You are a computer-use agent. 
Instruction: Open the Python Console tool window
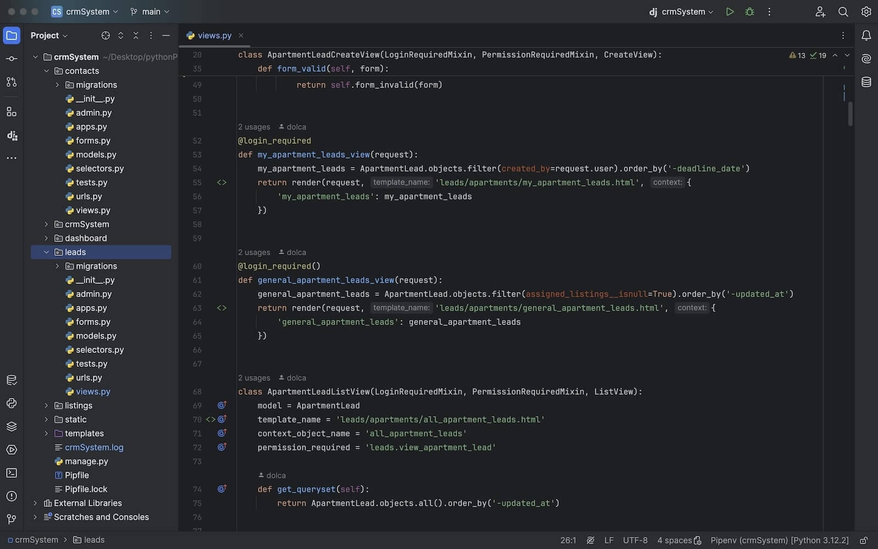[12, 404]
